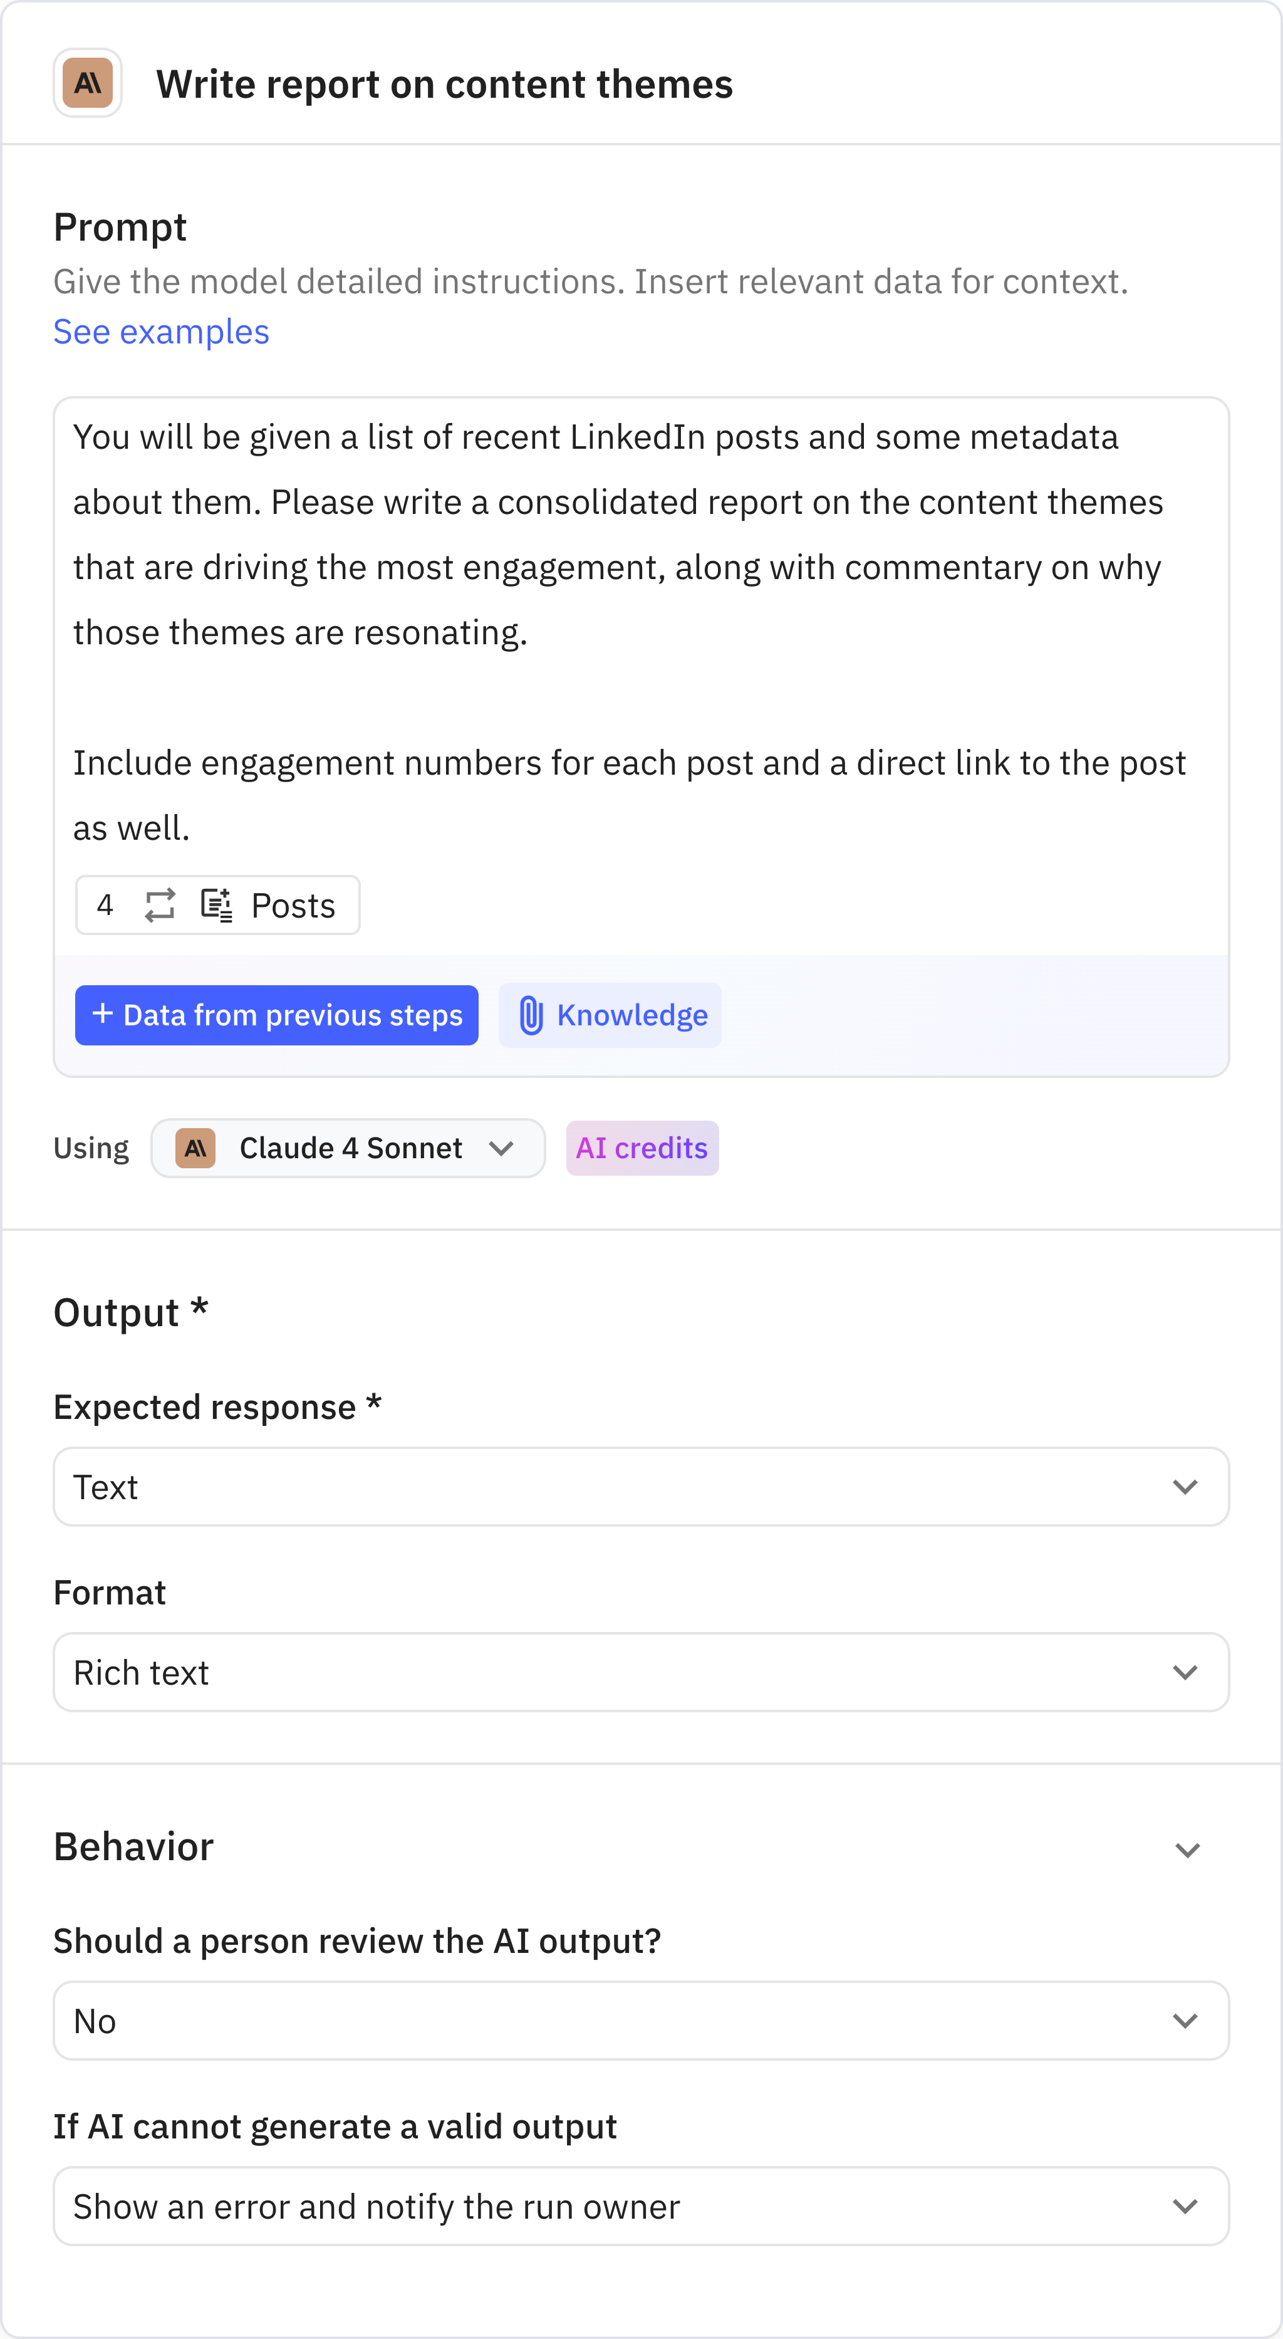The height and width of the screenshot is (2339, 1283).
Task: Open the Format Rich text dropdown
Action: point(641,1673)
